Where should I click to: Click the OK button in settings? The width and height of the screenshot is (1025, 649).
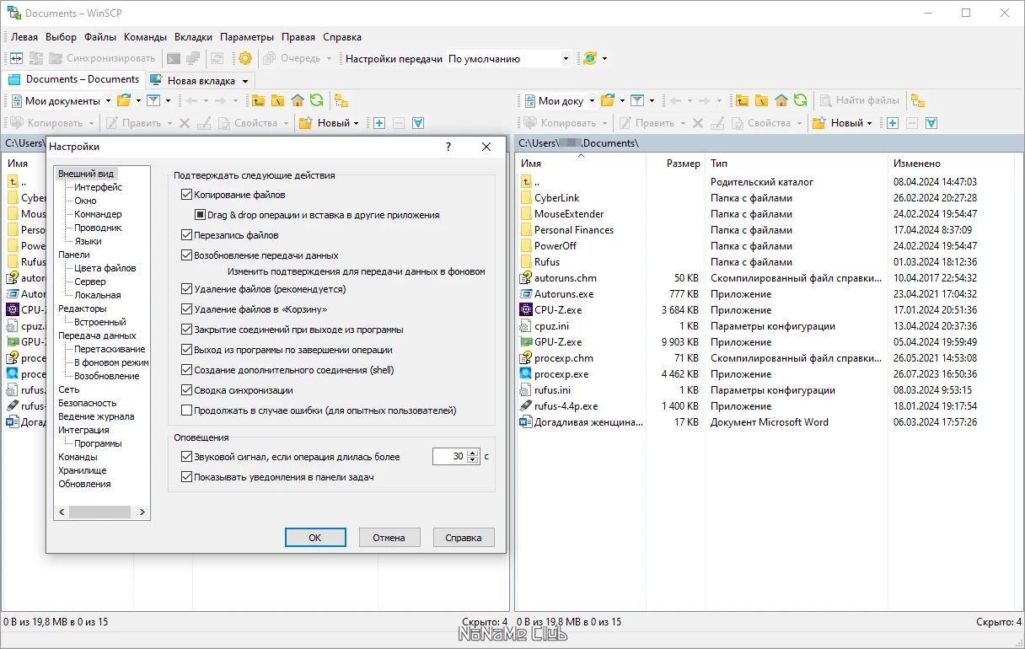point(315,538)
